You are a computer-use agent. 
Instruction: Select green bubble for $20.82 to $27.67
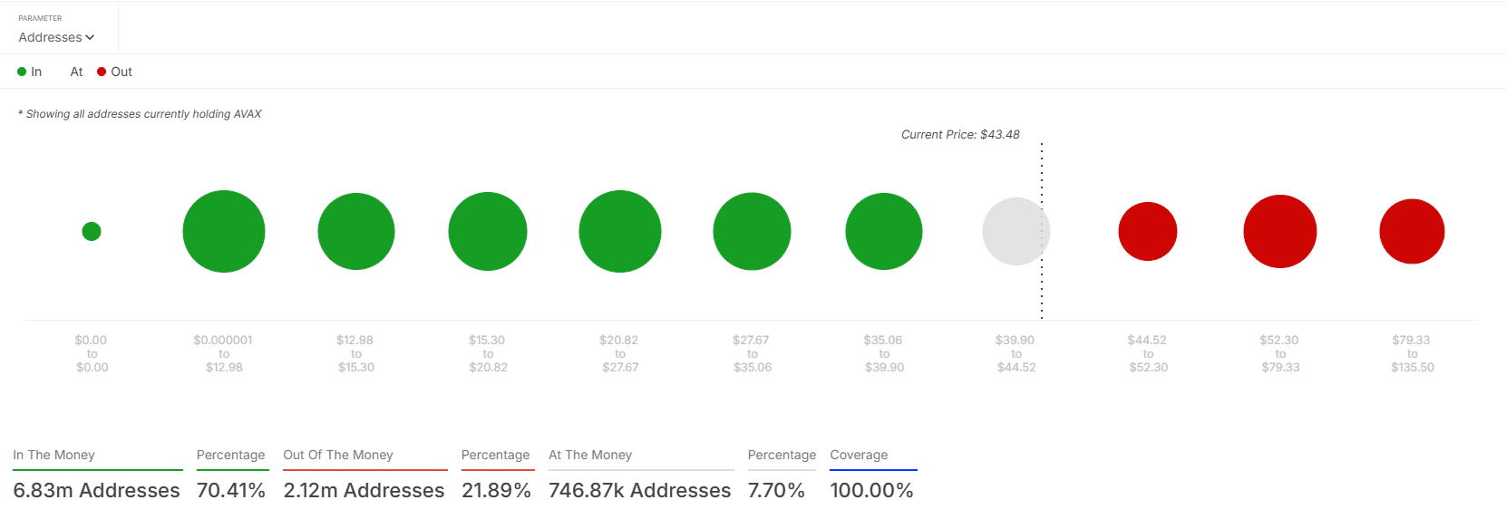[x=620, y=232]
